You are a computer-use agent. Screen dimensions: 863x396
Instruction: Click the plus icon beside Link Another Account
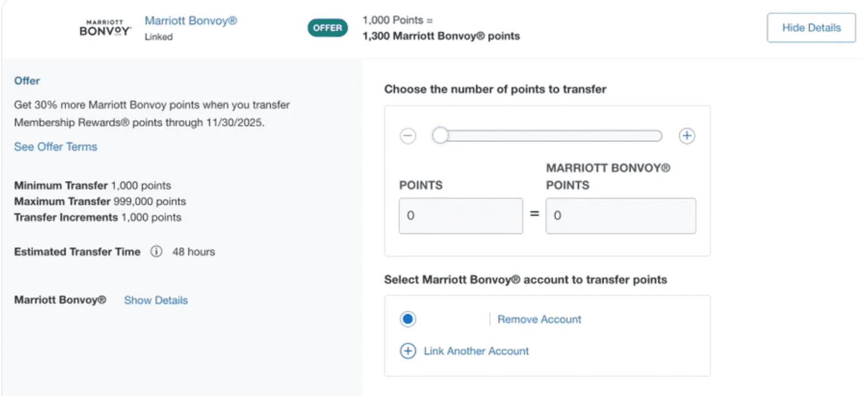(407, 351)
